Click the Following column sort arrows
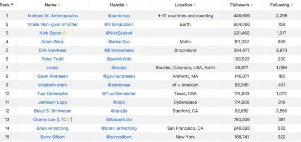The width and height of the screenshot is (301, 142). [292, 5]
